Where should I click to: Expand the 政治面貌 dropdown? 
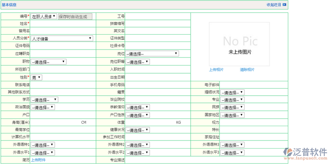click(x=43, y=107)
